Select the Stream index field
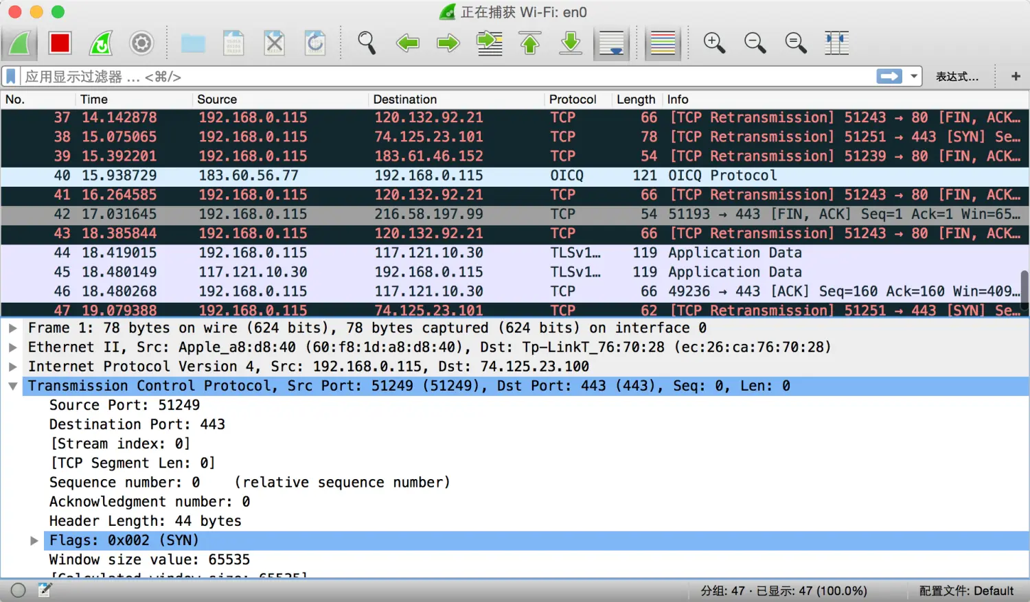Image resolution: width=1030 pixels, height=602 pixels. point(119,443)
